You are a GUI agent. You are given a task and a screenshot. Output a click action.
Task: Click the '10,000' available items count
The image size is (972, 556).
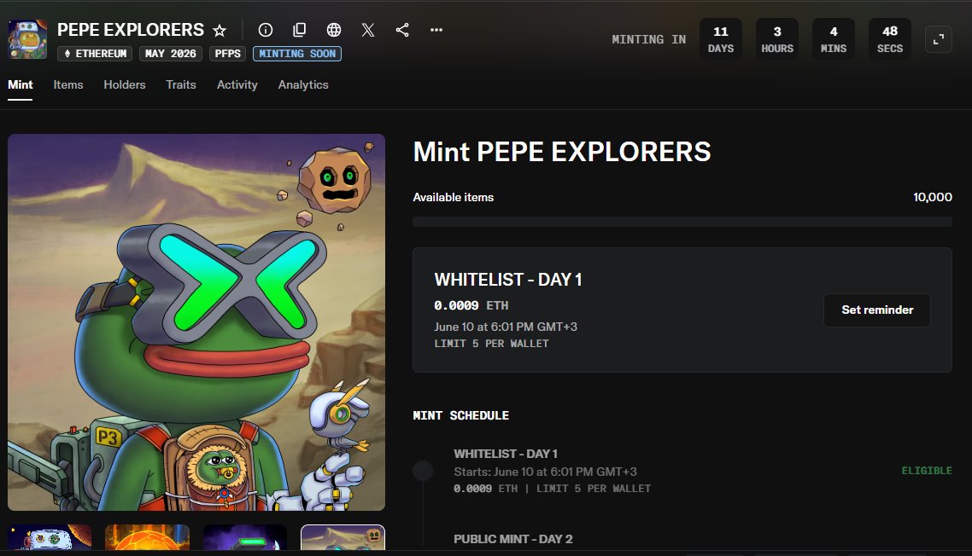(933, 198)
